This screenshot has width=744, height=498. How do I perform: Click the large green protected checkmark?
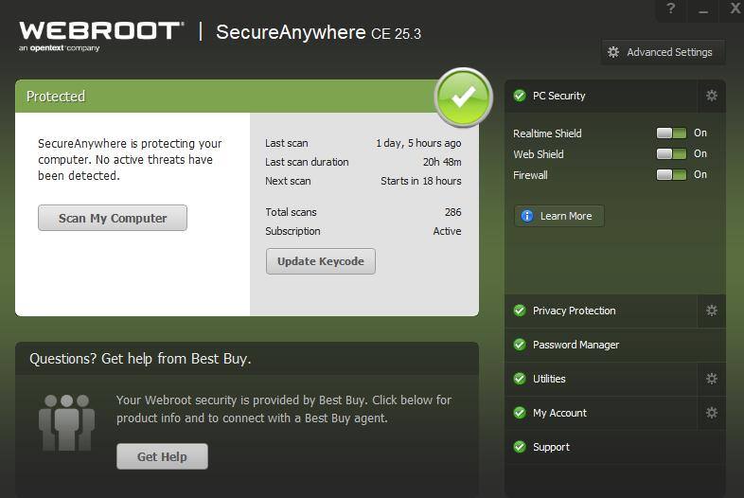463,97
